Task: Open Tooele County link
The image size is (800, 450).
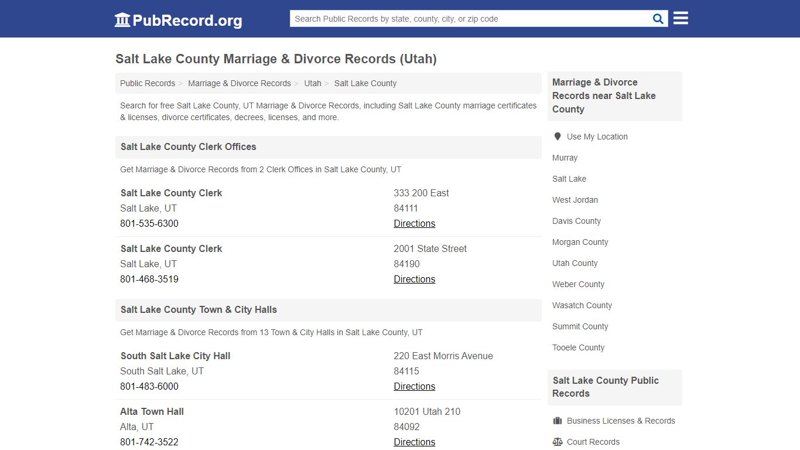Action: tap(579, 347)
